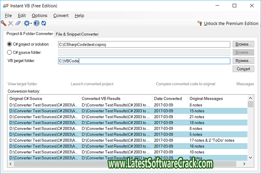Click the blue refresh arrows icon
This screenshot has width=261, height=174.
pos(43,23)
